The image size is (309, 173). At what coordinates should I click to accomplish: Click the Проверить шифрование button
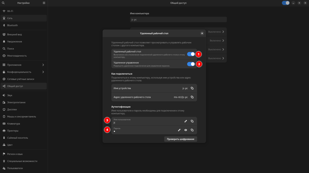(181, 139)
